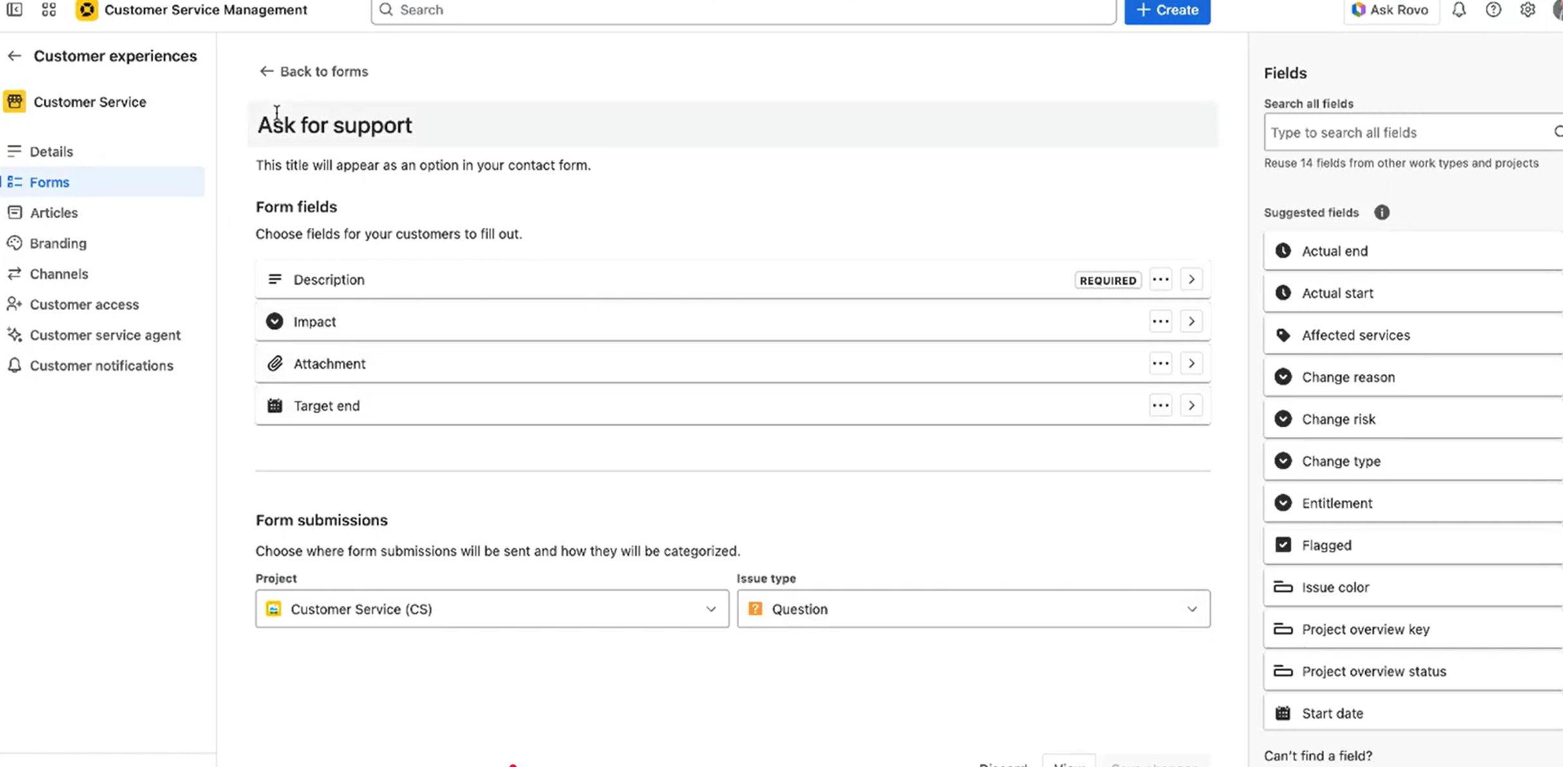Open more options for Target end field
The width and height of the screenshot is (1563, 767).
click(1160, 405)
